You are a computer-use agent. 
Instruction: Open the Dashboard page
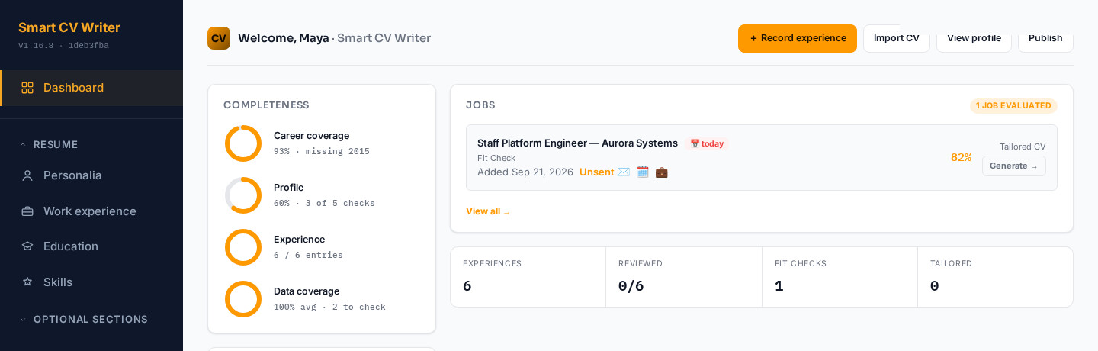click(91, 88)
